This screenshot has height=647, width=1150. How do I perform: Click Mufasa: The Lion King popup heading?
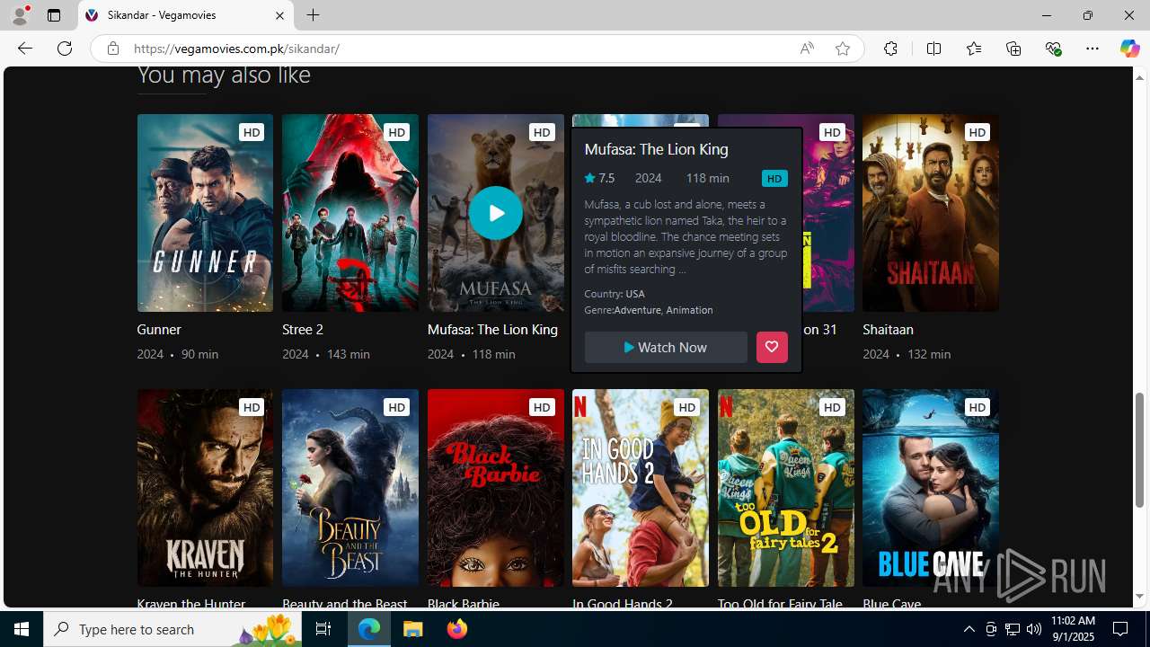point(656,149)
